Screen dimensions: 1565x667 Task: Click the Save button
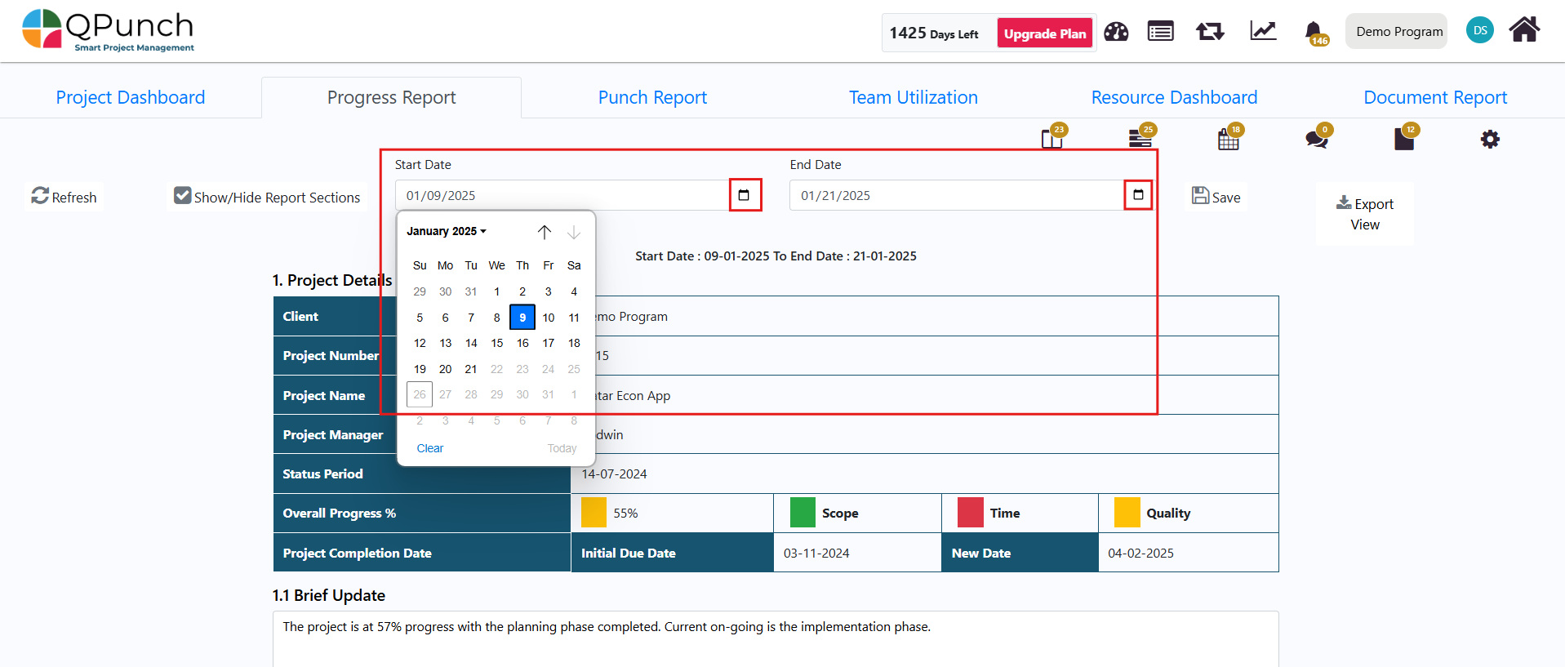(1216, 197)
